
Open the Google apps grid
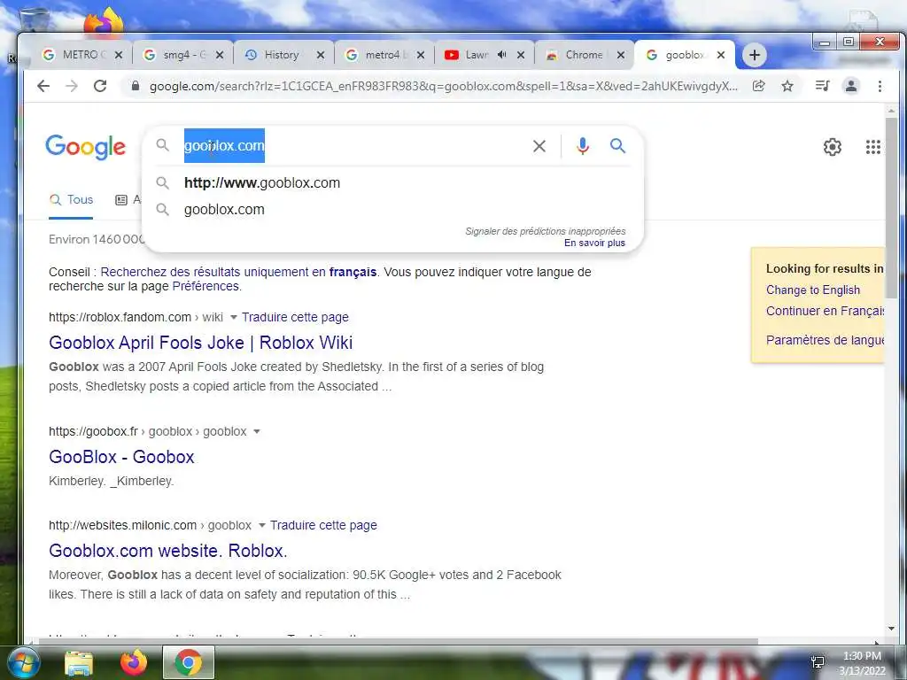[x=872, y=147]
